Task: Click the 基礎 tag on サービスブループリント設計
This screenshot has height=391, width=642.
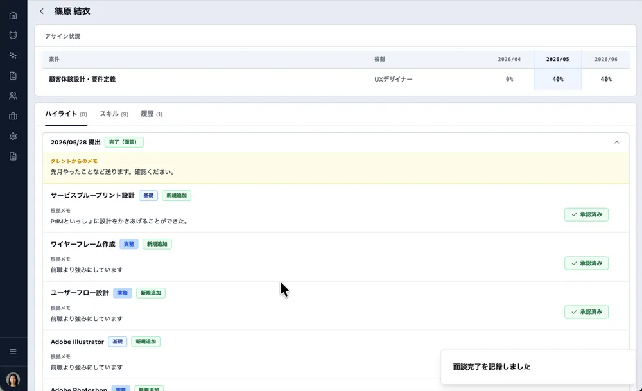Action: click(148, 195)
